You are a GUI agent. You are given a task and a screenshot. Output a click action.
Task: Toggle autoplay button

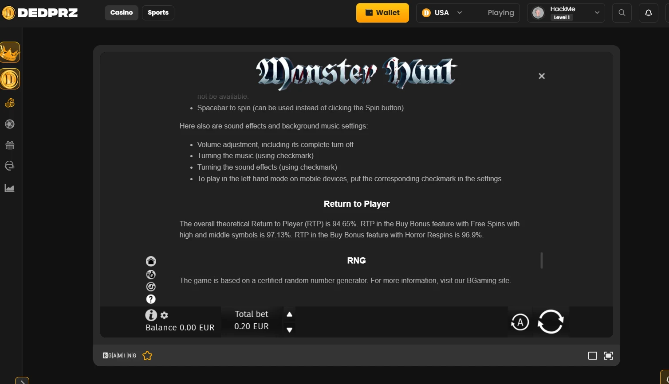click(x=520, y=322)
